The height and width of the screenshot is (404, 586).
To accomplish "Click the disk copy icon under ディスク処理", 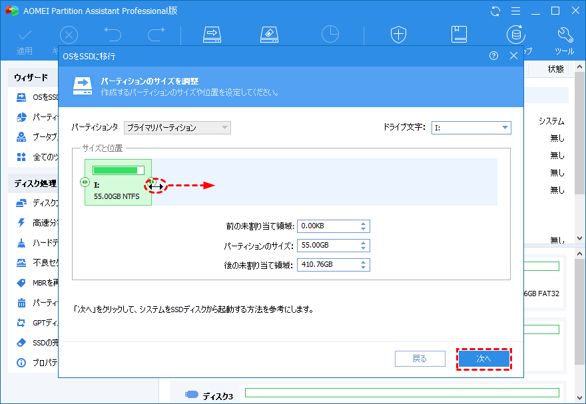I will coord(21,203).
